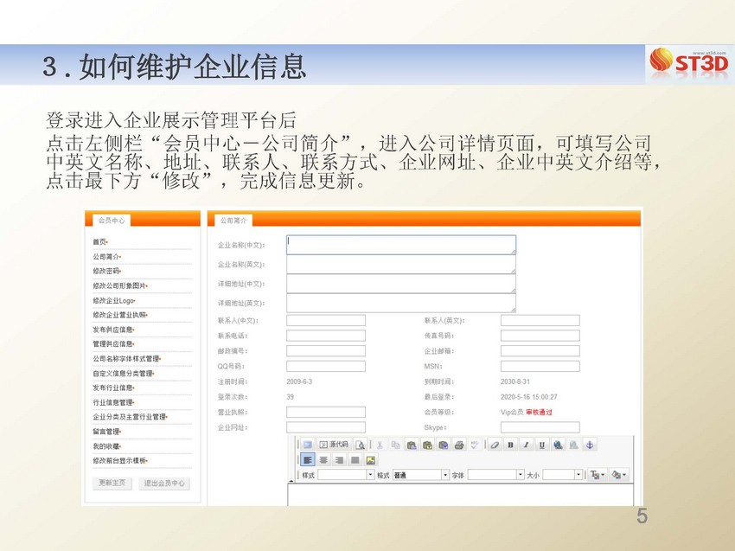The height and width of the screenshot is (551, 735).
Task: Open the text color picker in the editor
Action: tap(598, 475)
